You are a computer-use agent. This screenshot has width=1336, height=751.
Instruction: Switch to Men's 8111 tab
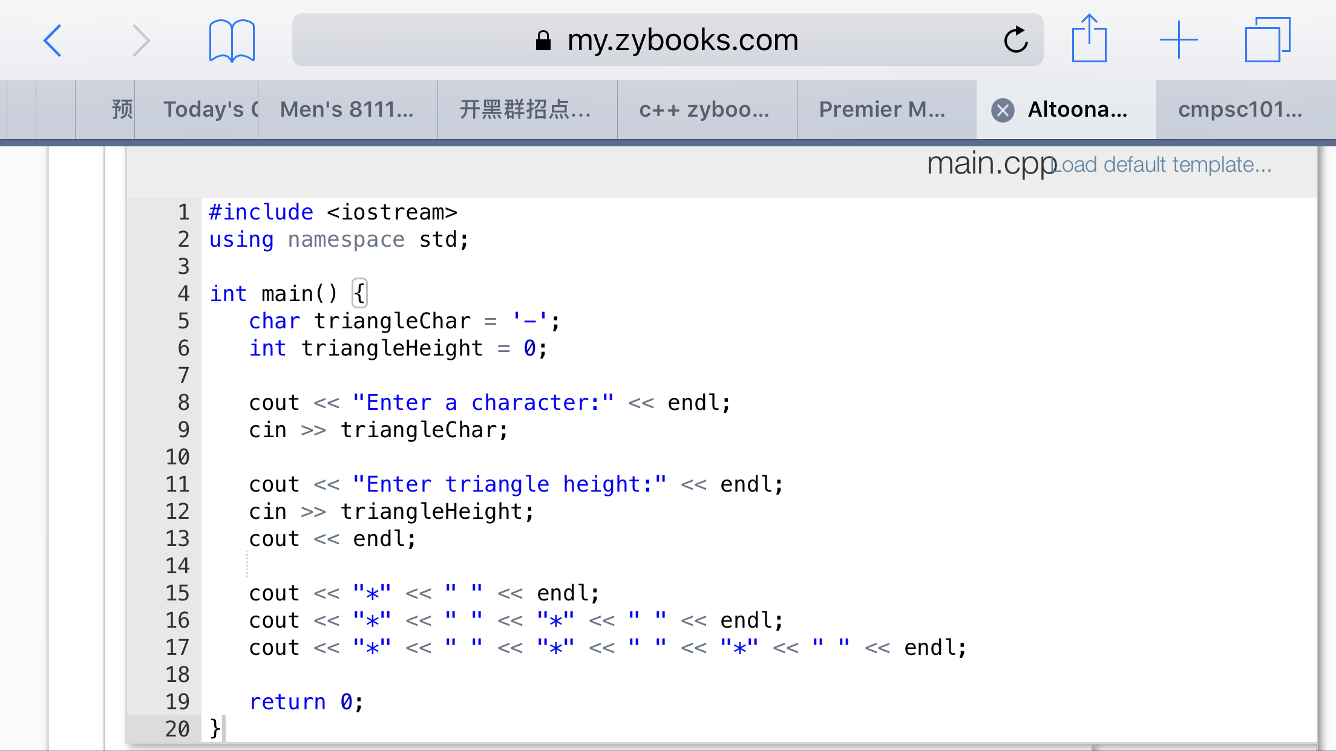[347, 109]
